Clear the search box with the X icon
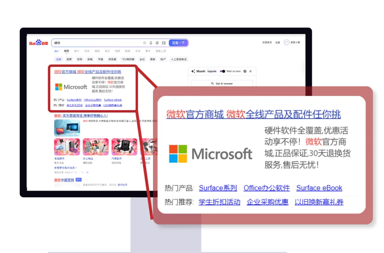Image resolution: width=384 pixels, height=253 pixels. (x=144, y=43)
